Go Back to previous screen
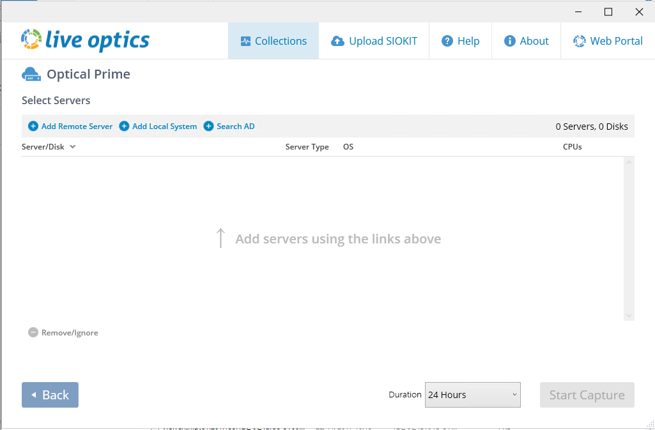This screenshot has width=655, height=430. point(50,395)
